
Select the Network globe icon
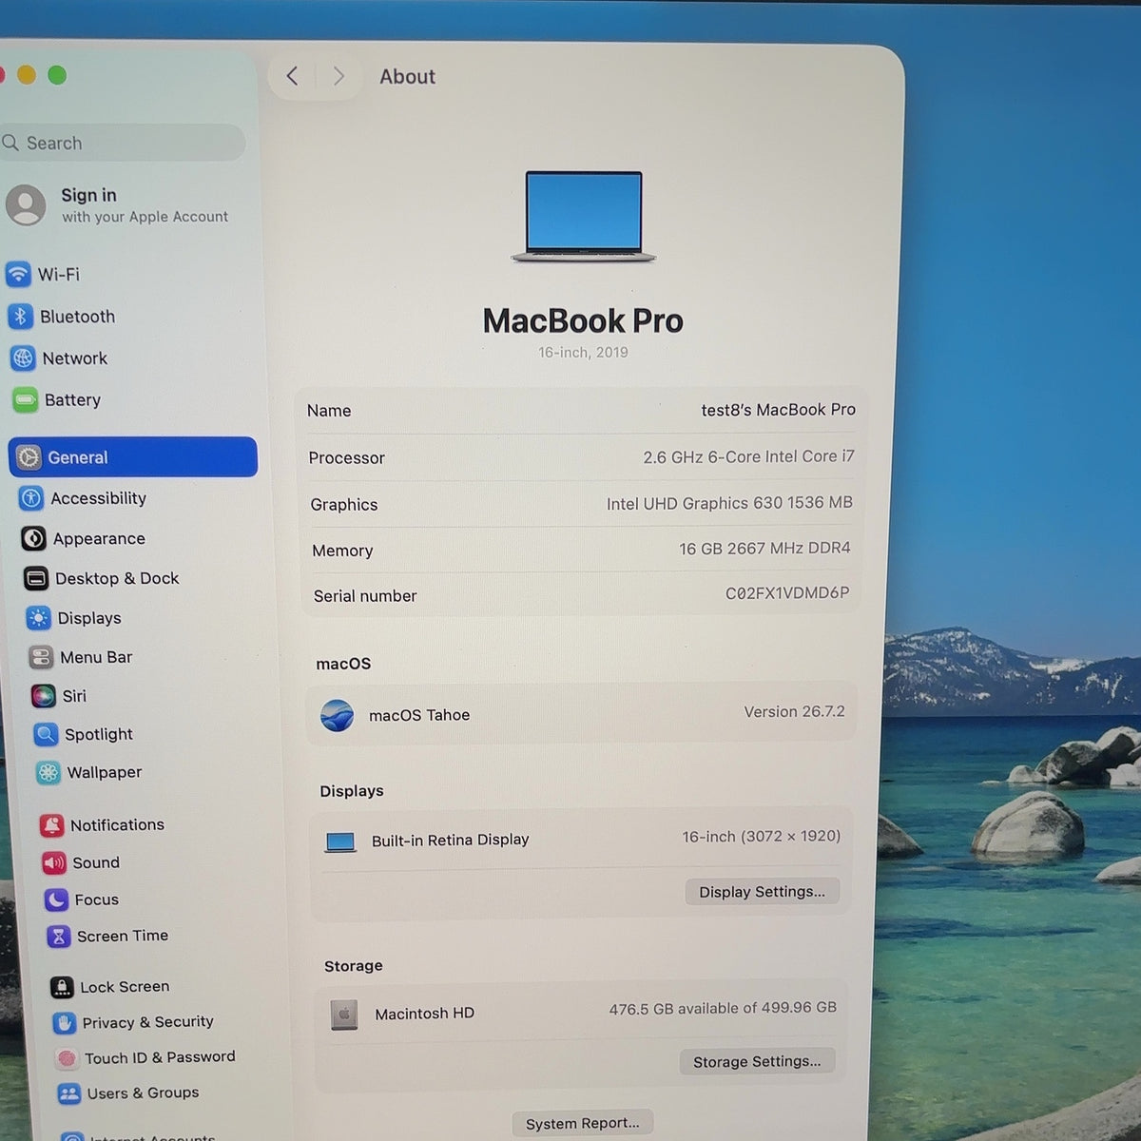point(23,358)
